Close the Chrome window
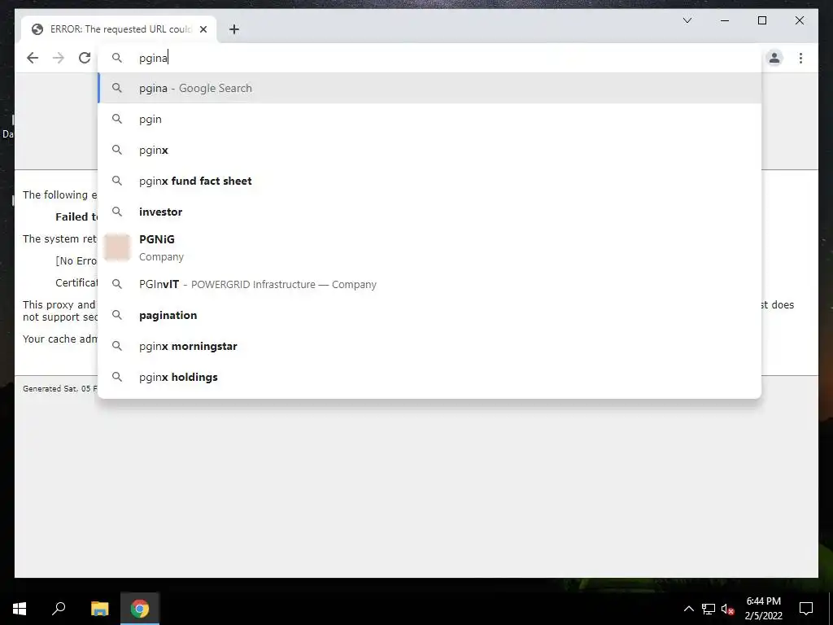The height and width of the screenshot is (625, 833). pyautogui.click(x=799, y=20)
